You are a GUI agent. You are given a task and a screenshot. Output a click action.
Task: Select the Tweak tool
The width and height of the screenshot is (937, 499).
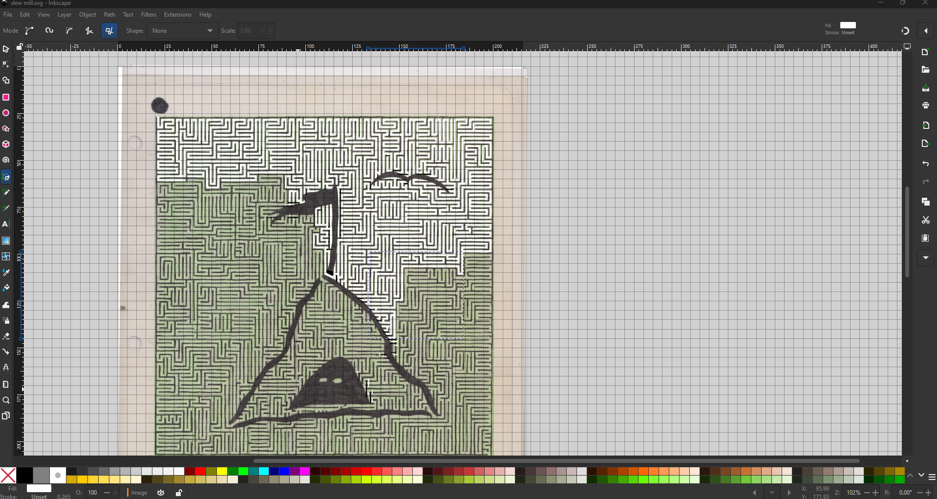pos(6,305)
